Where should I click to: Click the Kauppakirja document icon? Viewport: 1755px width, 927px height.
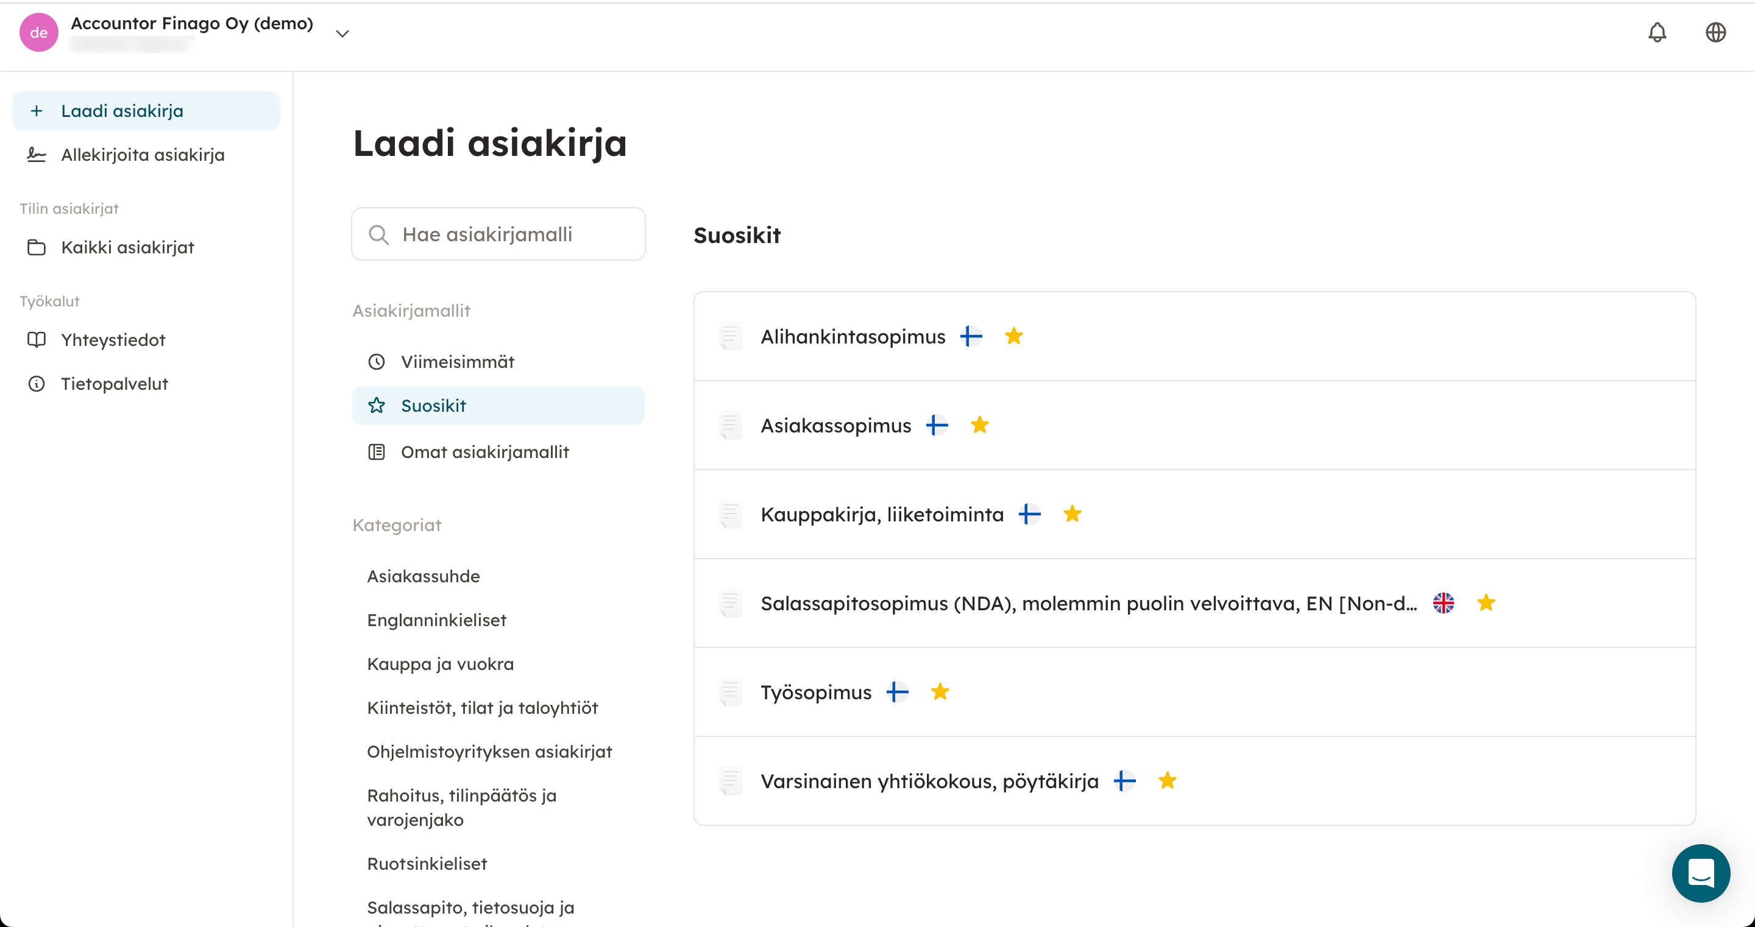[731, 514]
